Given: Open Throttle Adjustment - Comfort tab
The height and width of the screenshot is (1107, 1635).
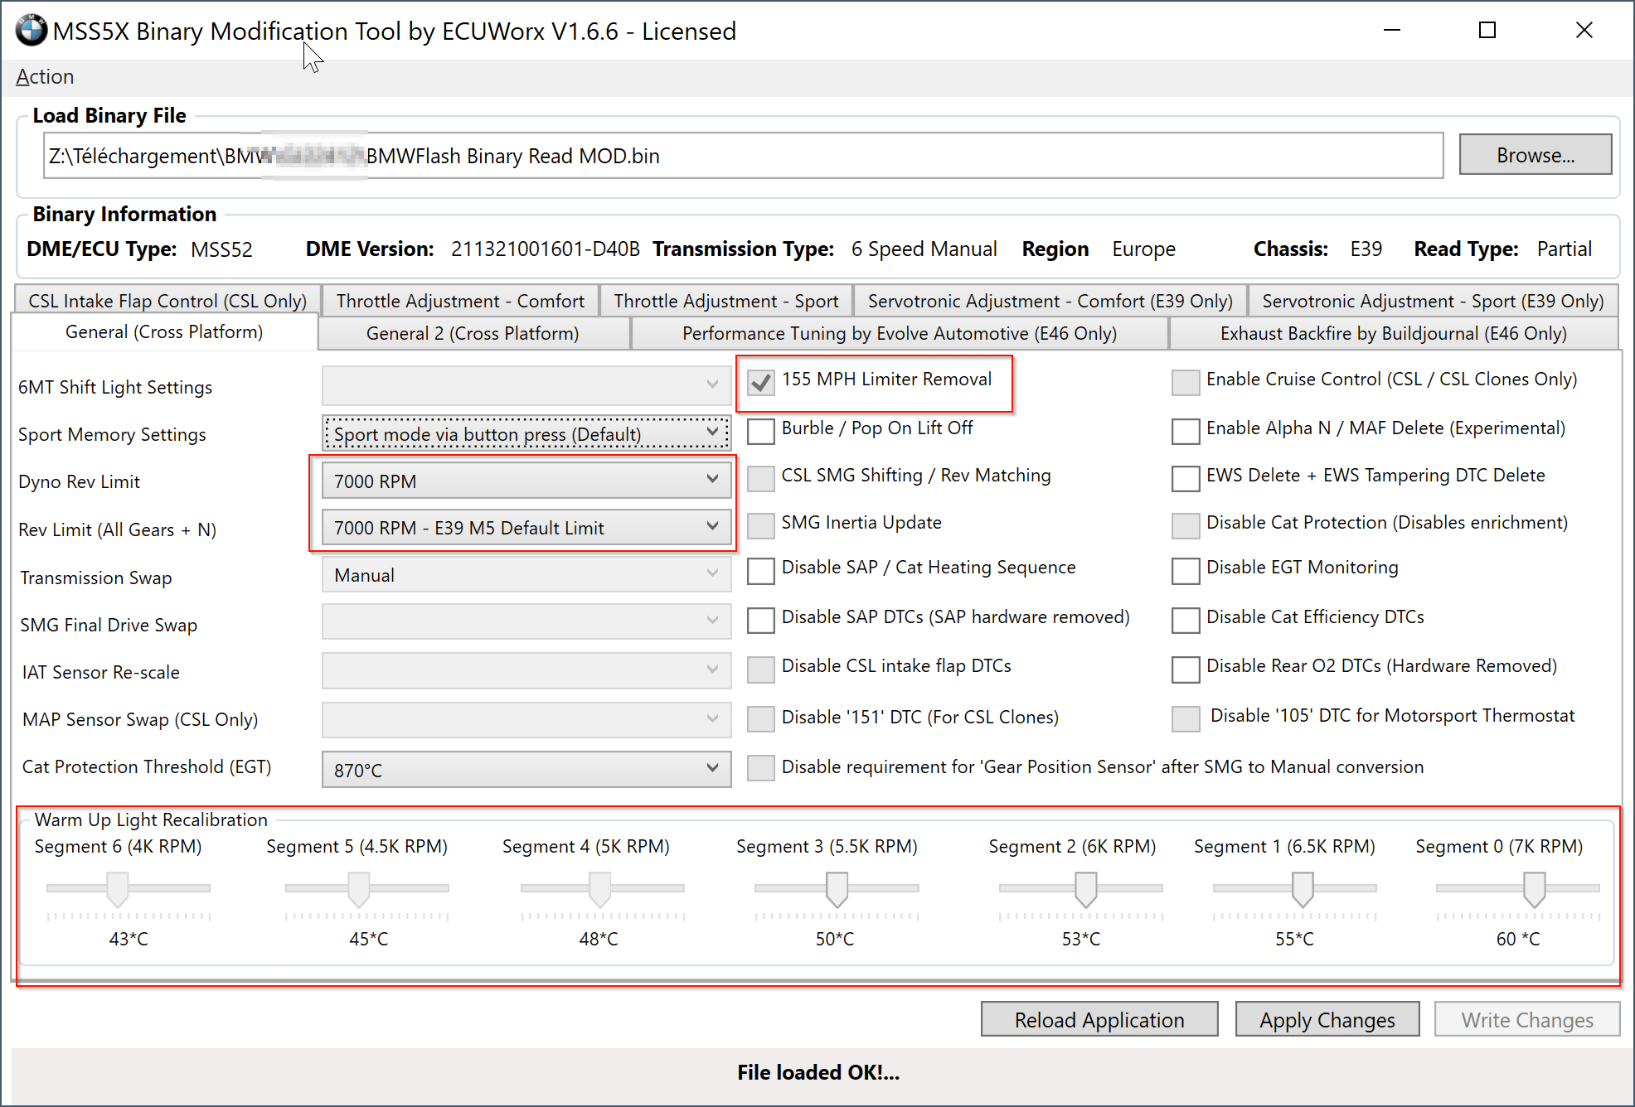Looking at the screenshot, I should pyautogui.click(x=460, y=301).
